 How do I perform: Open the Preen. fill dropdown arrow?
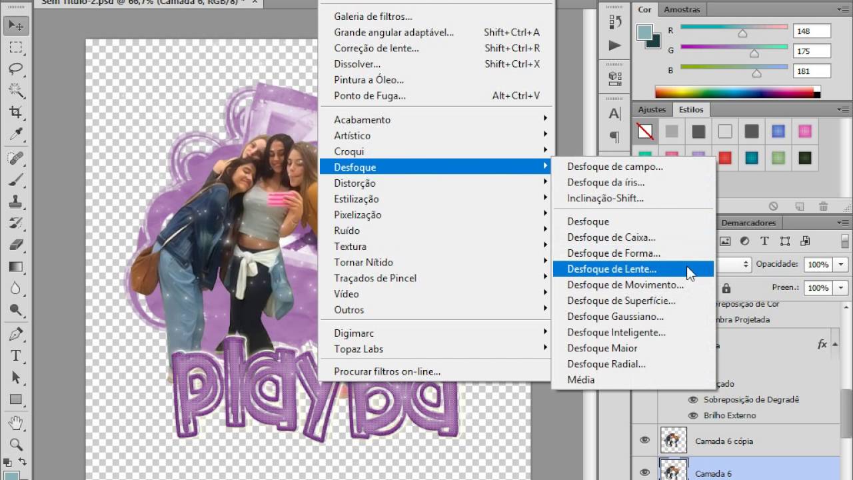[841, 288]
